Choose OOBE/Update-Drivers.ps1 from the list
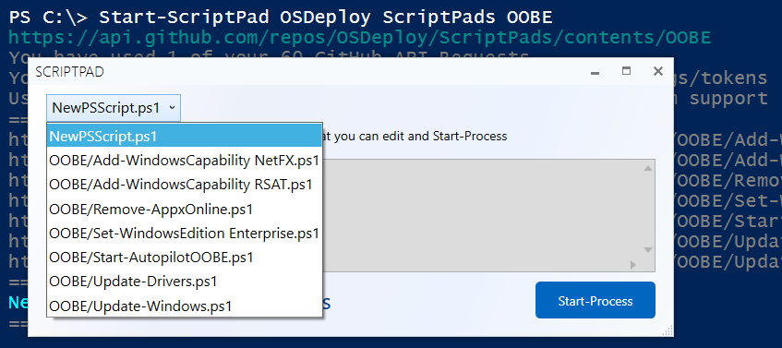 click(x=185, y=282)
